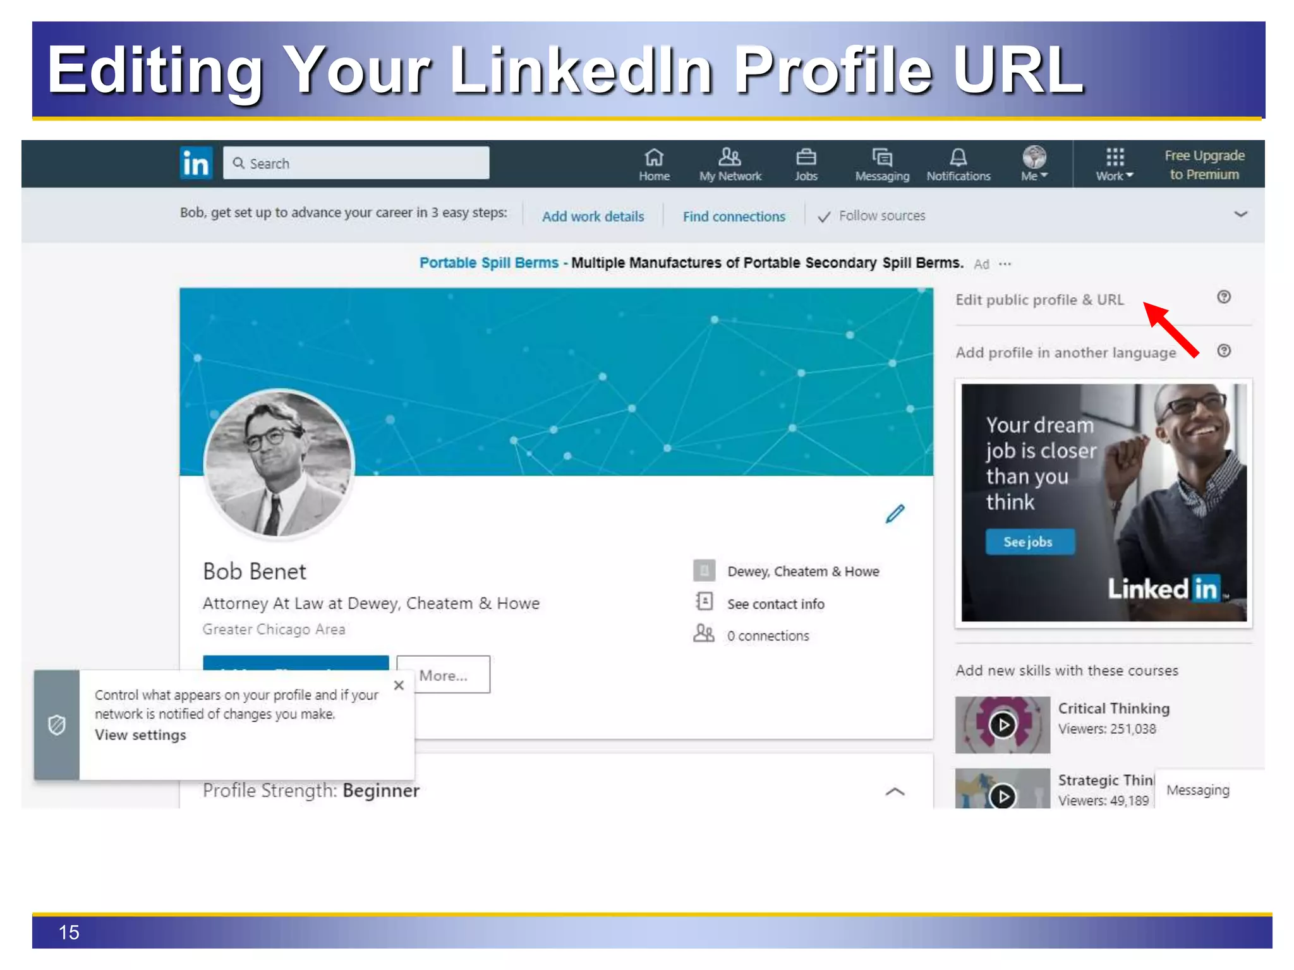
Task: Click the See jobs button in ad
Action: [1030, 542]
